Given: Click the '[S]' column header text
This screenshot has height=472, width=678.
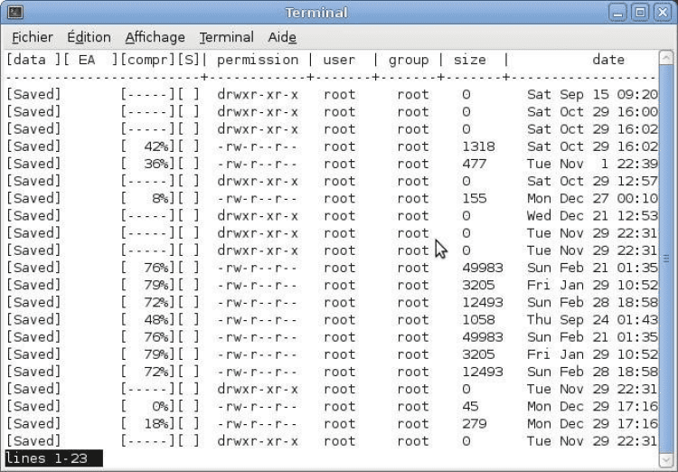Looking at the screenshot, I should coord(189,61).
